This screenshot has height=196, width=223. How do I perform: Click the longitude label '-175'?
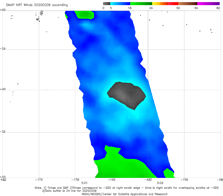pyautogui.click(x=39, y=180)
